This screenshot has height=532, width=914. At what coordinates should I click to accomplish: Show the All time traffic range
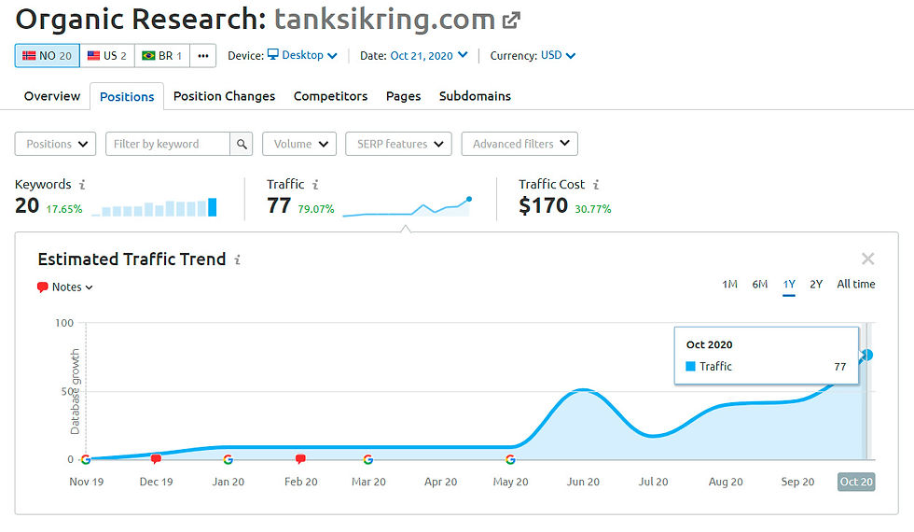[855, 284]
